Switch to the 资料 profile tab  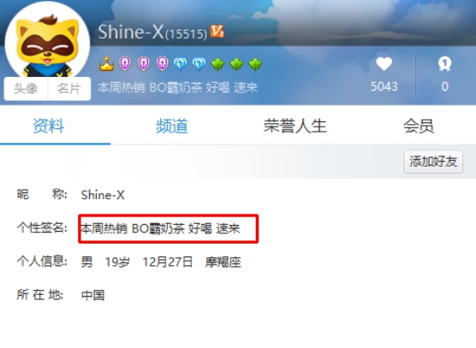tap(49, 126)
